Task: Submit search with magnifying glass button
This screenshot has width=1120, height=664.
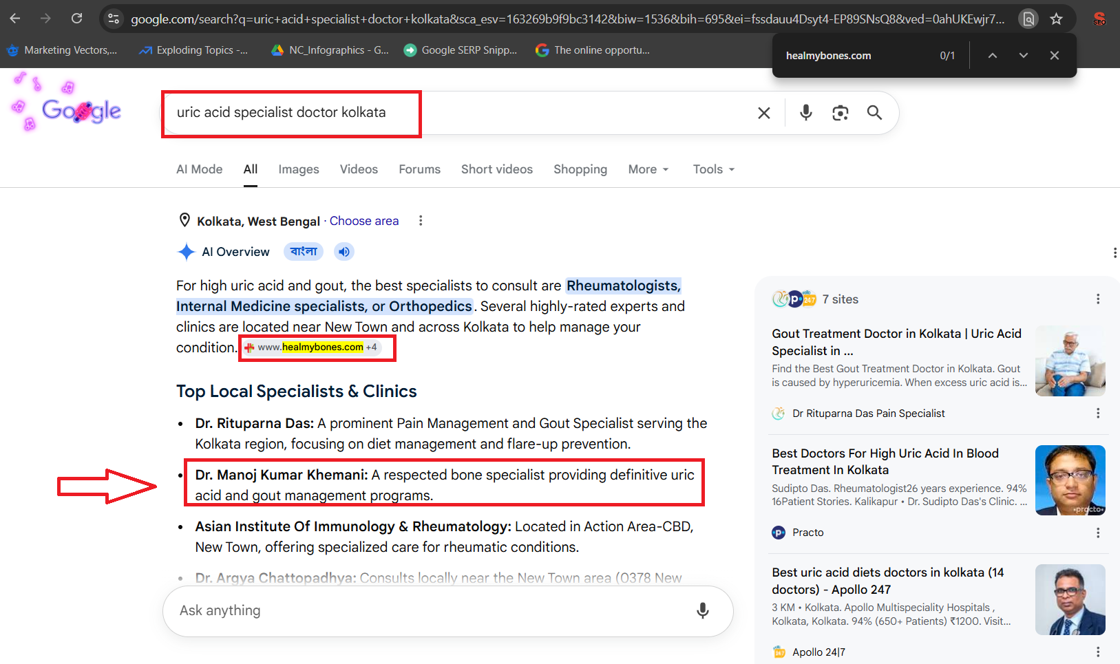Action: click(874, 113)
